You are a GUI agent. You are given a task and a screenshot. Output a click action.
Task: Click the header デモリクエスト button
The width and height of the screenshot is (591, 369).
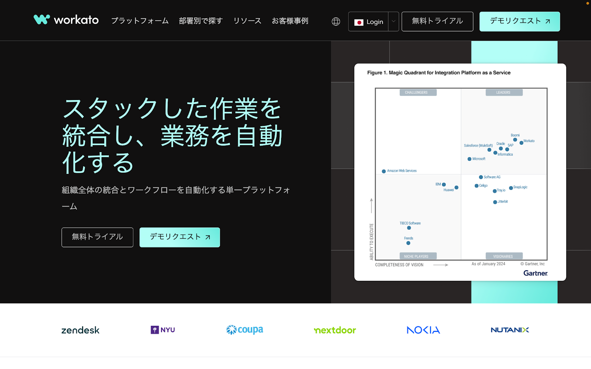click(520, 21)
